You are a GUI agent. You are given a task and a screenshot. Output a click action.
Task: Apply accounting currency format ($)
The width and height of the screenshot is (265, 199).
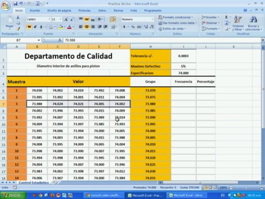click(124, 27)
